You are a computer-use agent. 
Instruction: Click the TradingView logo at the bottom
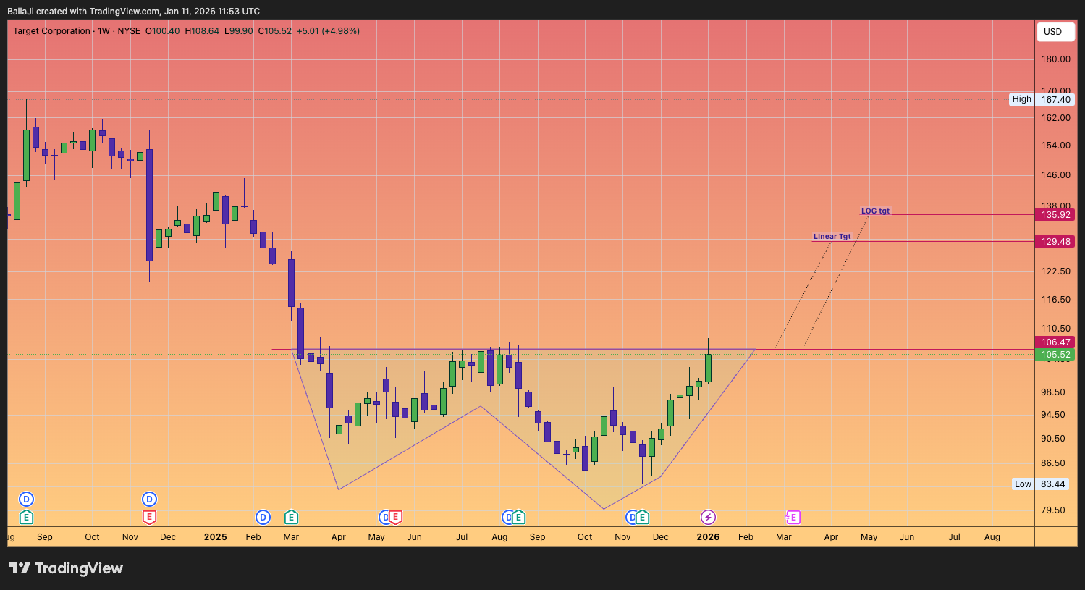[66, 568]
